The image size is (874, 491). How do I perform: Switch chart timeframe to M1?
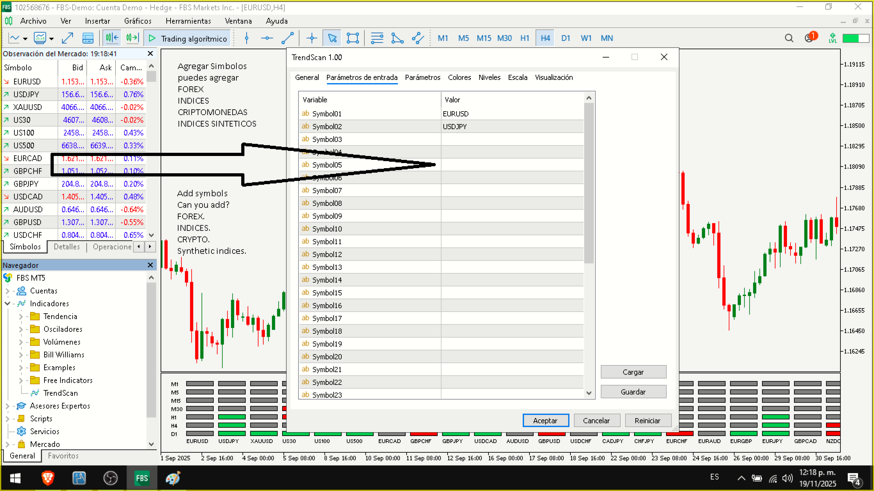(x=443, y=38)
